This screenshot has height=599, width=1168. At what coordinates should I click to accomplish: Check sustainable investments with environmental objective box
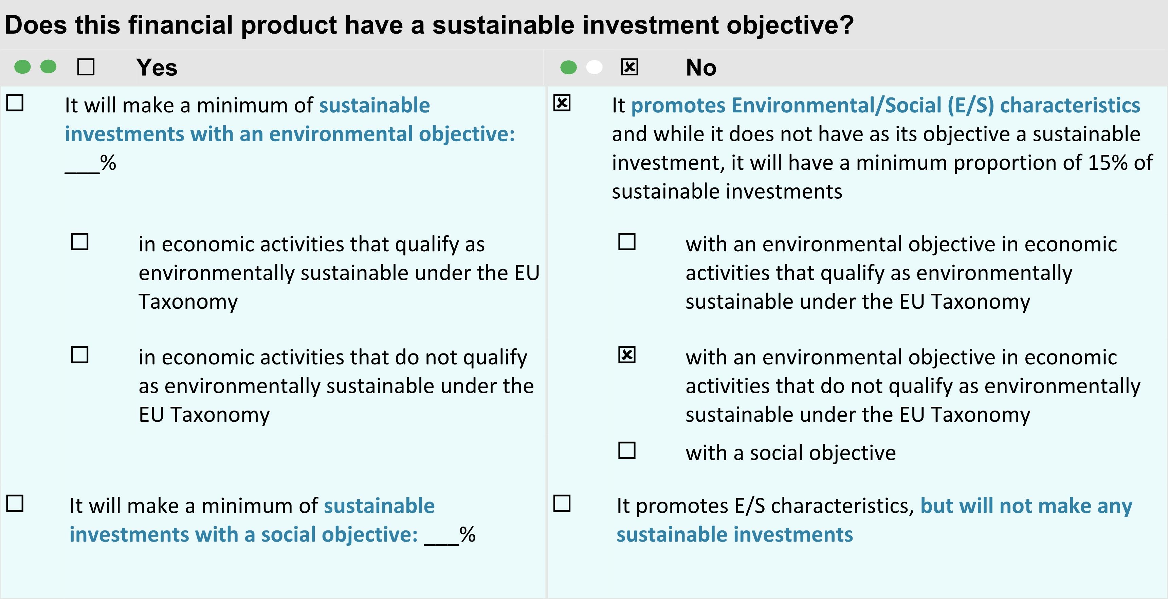pos(15,103)
